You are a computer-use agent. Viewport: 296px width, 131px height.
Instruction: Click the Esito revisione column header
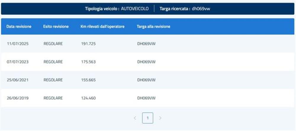56,27
